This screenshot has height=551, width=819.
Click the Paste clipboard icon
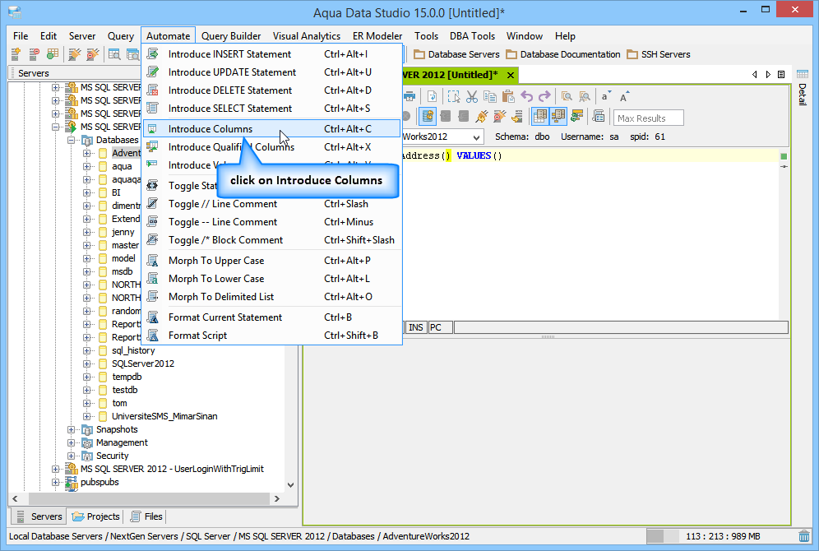[x=507, y=96]
